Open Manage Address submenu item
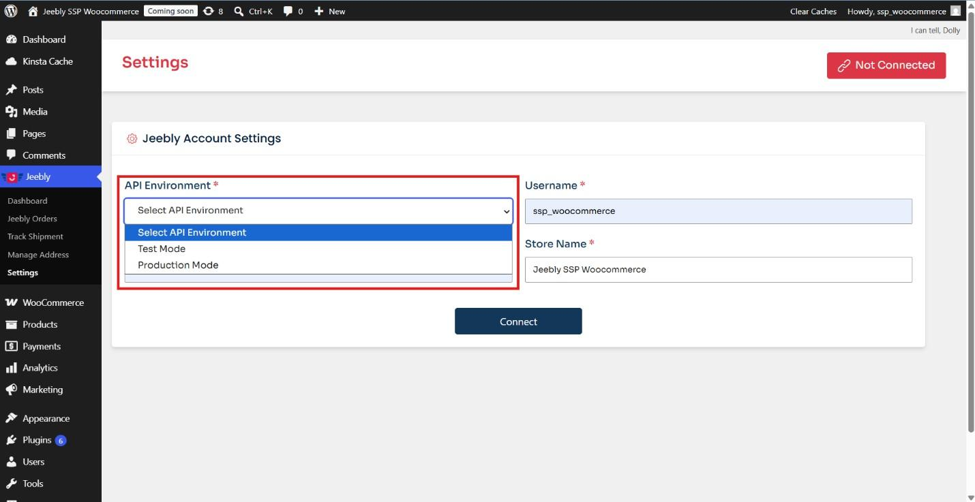The image size is (975, 502). (x=38, y=255)
